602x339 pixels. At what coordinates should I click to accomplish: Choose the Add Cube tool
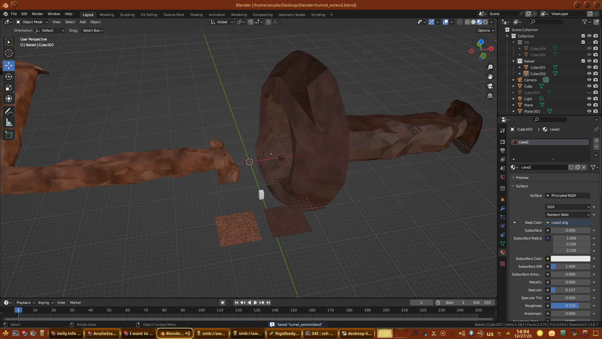pyautogui.click(x=9, y=135)
